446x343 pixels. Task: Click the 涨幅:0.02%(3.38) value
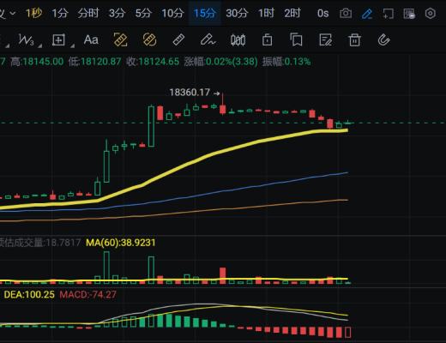(221, 62)
